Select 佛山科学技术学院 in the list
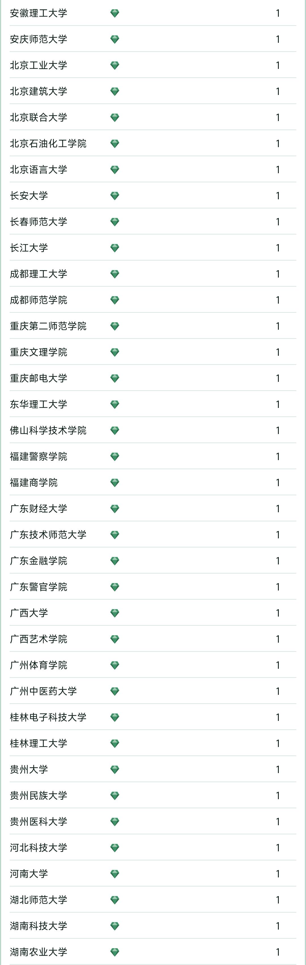This screenshot has height=965, width=306. (x=48, y=430)
